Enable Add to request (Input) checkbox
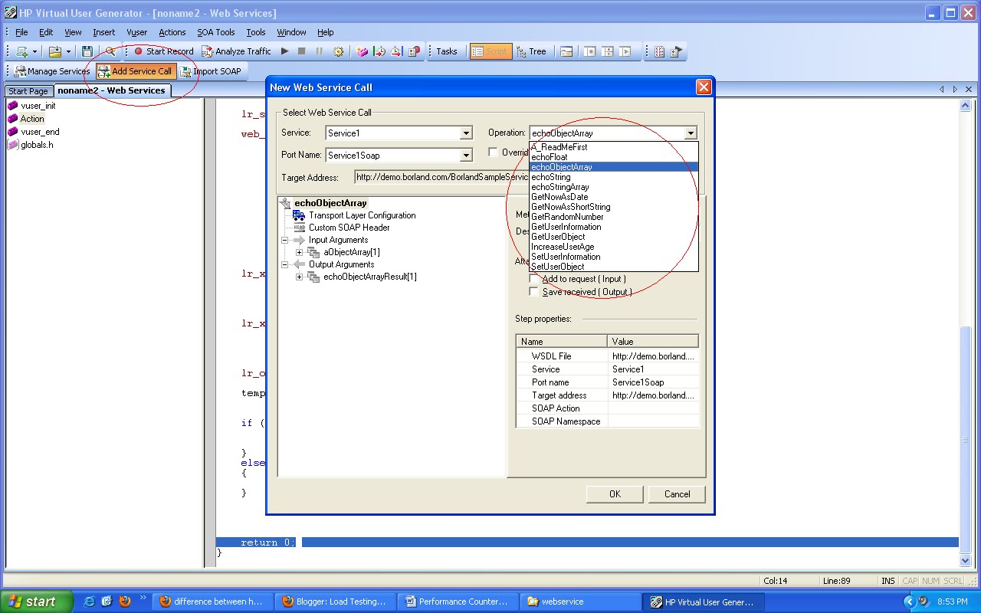The image size is (981, 613). tap(534, 279)
